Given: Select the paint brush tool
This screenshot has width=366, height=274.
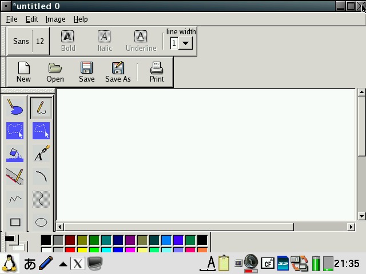Looking at the screenshot, I should [15, 107].
